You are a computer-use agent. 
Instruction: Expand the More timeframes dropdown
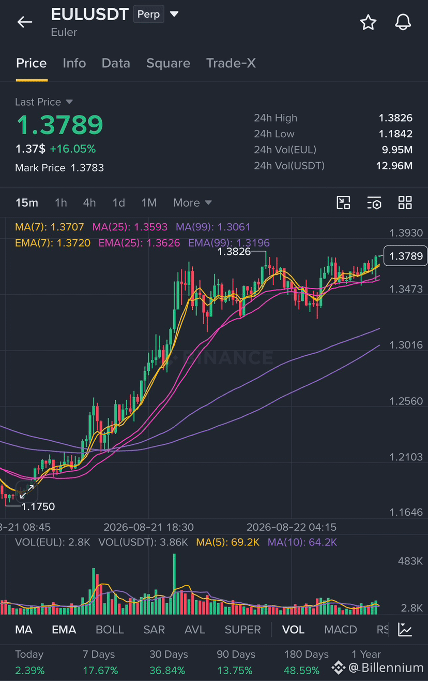click(192, 202)
